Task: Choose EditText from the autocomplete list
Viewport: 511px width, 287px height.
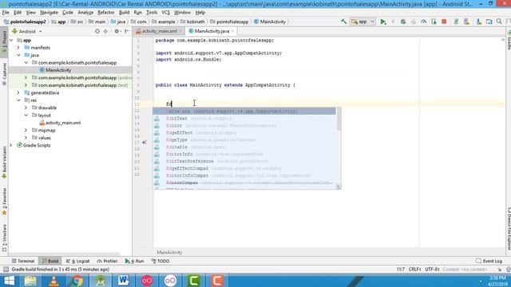Action: [x=244, y=119]
